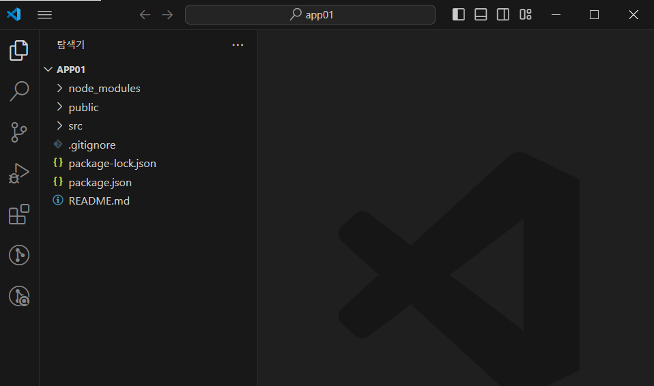654x386 pixels.
Task: Toggle the secondary side bar layout button
Action: pos(503,14)
